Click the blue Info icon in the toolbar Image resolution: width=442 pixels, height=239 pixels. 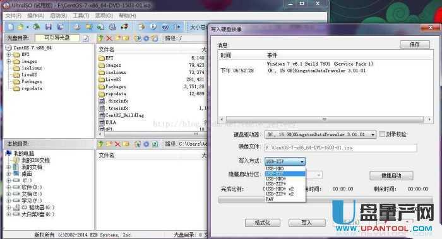tap(153, 27)
